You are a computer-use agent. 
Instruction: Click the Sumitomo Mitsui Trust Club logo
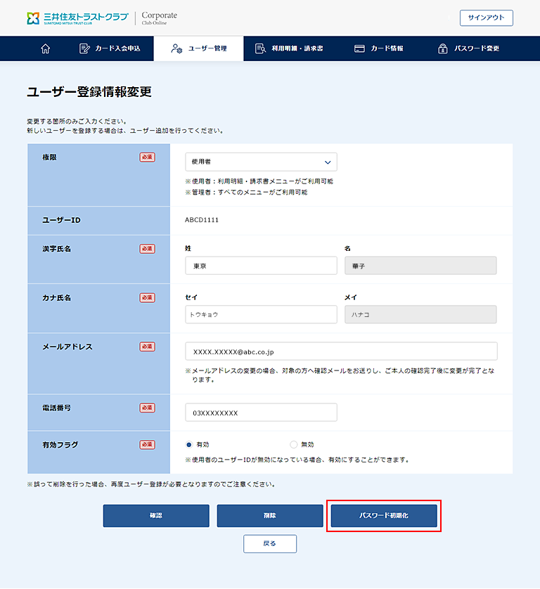[x=78, y=18]
